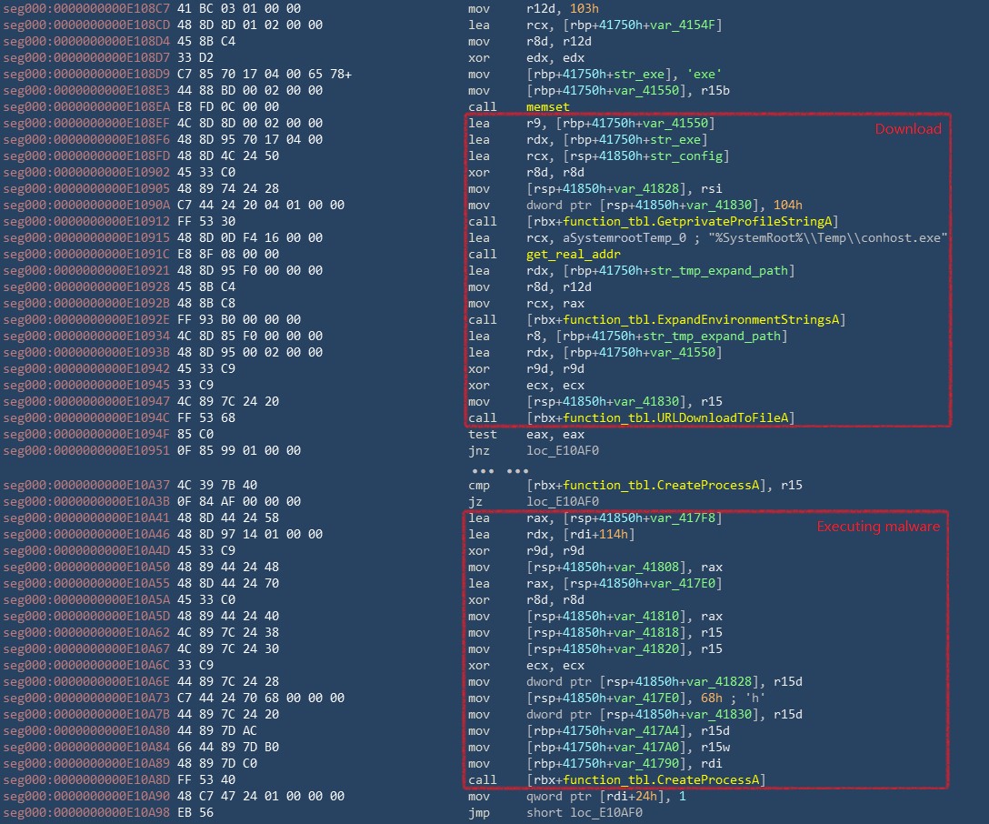The width and height of the screenshot is (989, 824).
Task: Click the jnz loc_E10AF0 jump target
Action: click(x=563, y=450)
